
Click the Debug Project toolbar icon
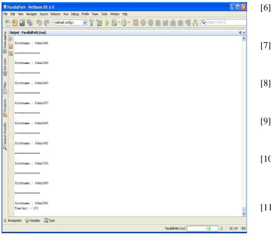pyautogui.click(x=114, y=22)
